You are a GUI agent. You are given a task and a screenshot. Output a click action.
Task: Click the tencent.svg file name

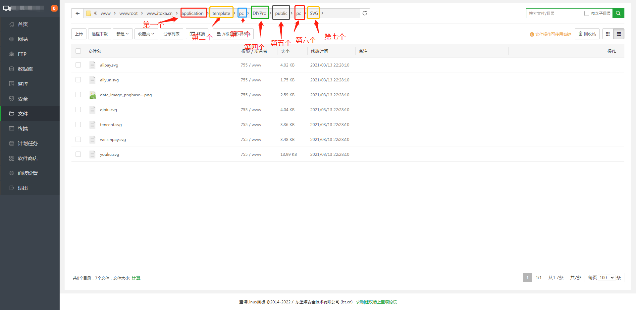[111, 125]
